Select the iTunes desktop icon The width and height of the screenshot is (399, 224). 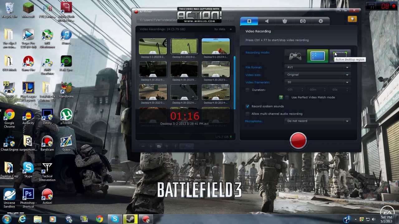[x=66, y=37]
